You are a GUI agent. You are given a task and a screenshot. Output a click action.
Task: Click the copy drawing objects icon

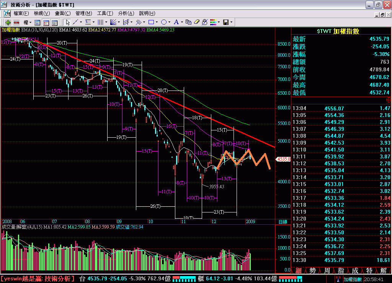click(x=188, y=22)
